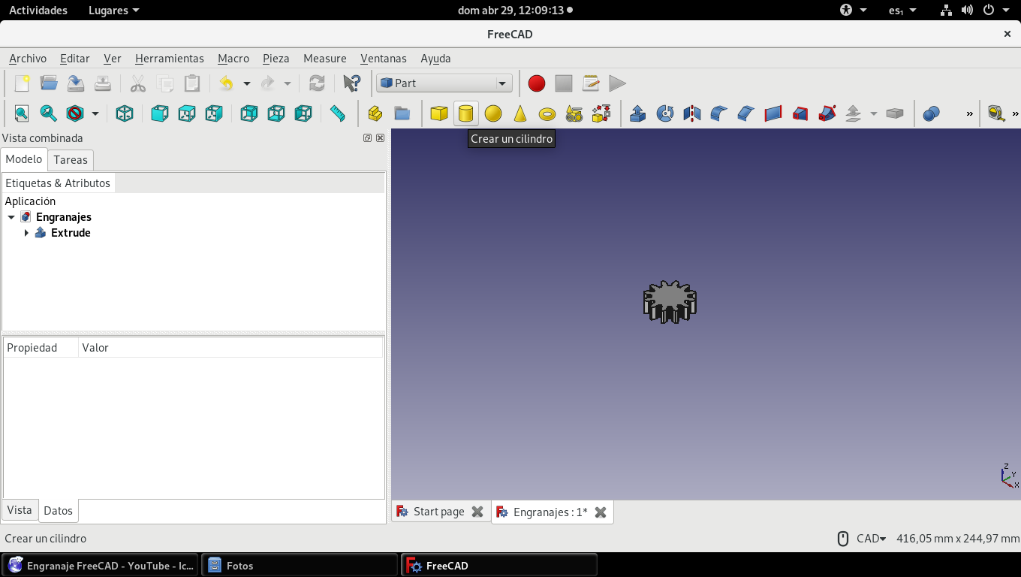Image resolution: width=1021 pixels, height=577 pixels.
Task: Create a sphere with the sphere tool
Action: point(493,113)
